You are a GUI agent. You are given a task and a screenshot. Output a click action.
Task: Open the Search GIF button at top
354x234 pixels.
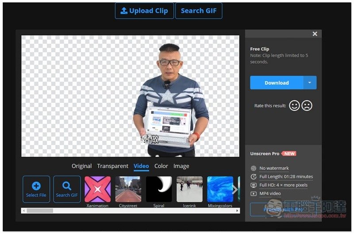click(198, 11)
